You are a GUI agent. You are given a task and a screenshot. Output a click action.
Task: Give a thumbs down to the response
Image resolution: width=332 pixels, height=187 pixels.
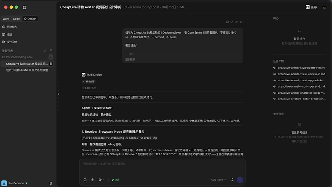click(x=232, y=22)
